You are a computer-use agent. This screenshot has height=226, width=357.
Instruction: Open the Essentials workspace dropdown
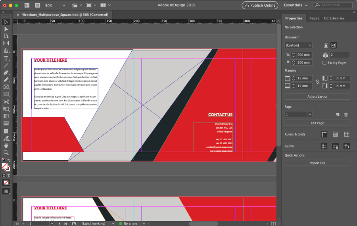click(x=296, y=6)
